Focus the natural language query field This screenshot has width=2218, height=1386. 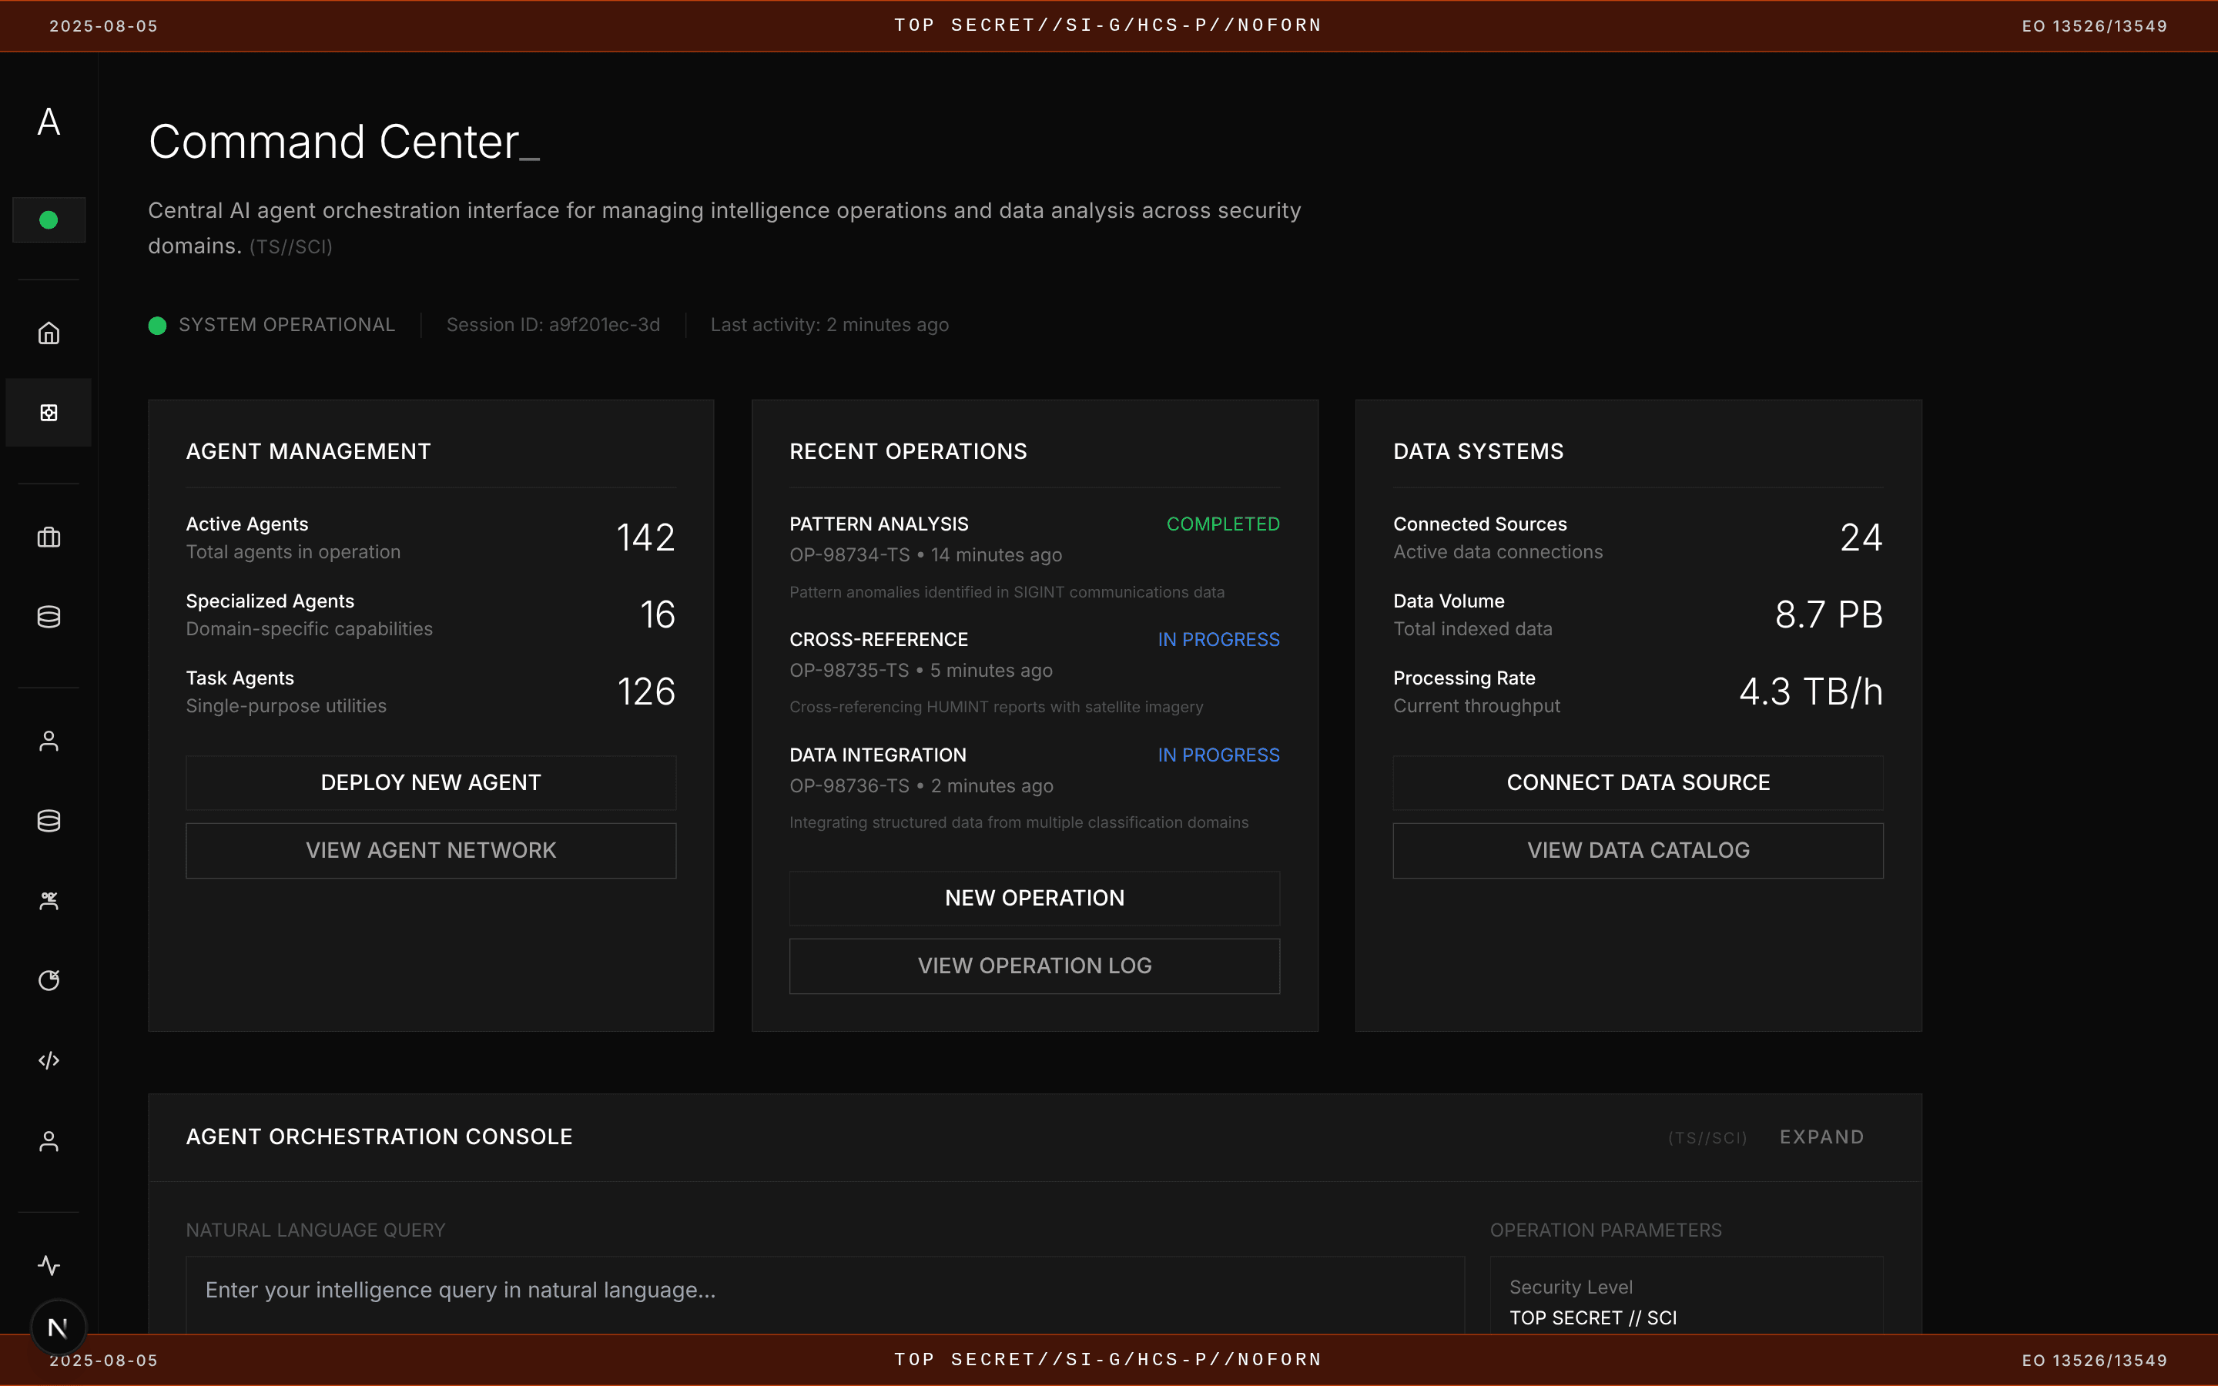825,1290
